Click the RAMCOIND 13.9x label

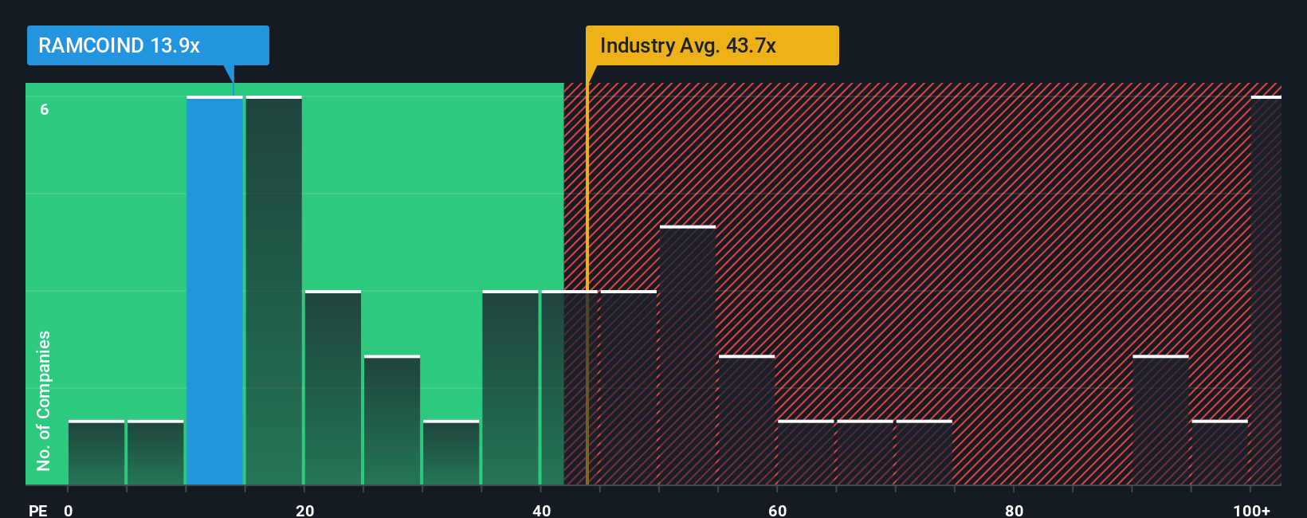(x=147, y=45)
